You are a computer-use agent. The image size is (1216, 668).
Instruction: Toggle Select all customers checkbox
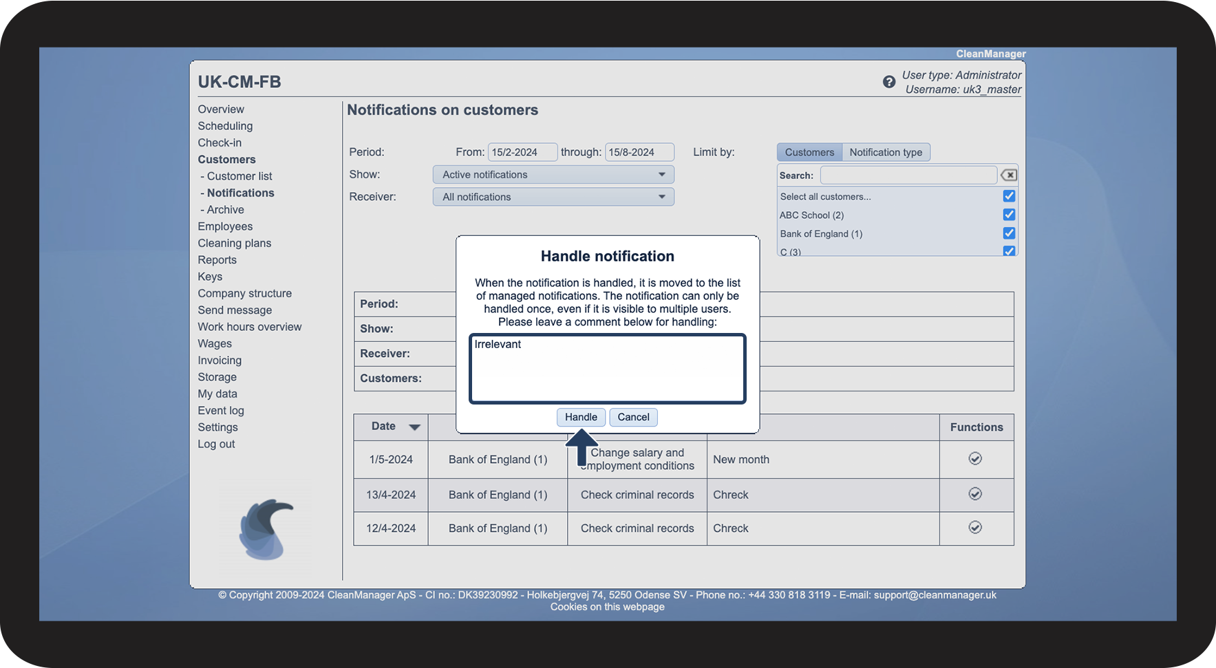point(1009,196)
